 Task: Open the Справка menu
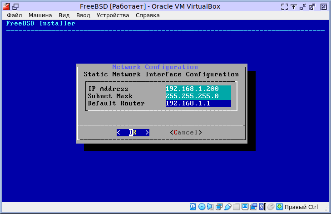tap(148, 15)
